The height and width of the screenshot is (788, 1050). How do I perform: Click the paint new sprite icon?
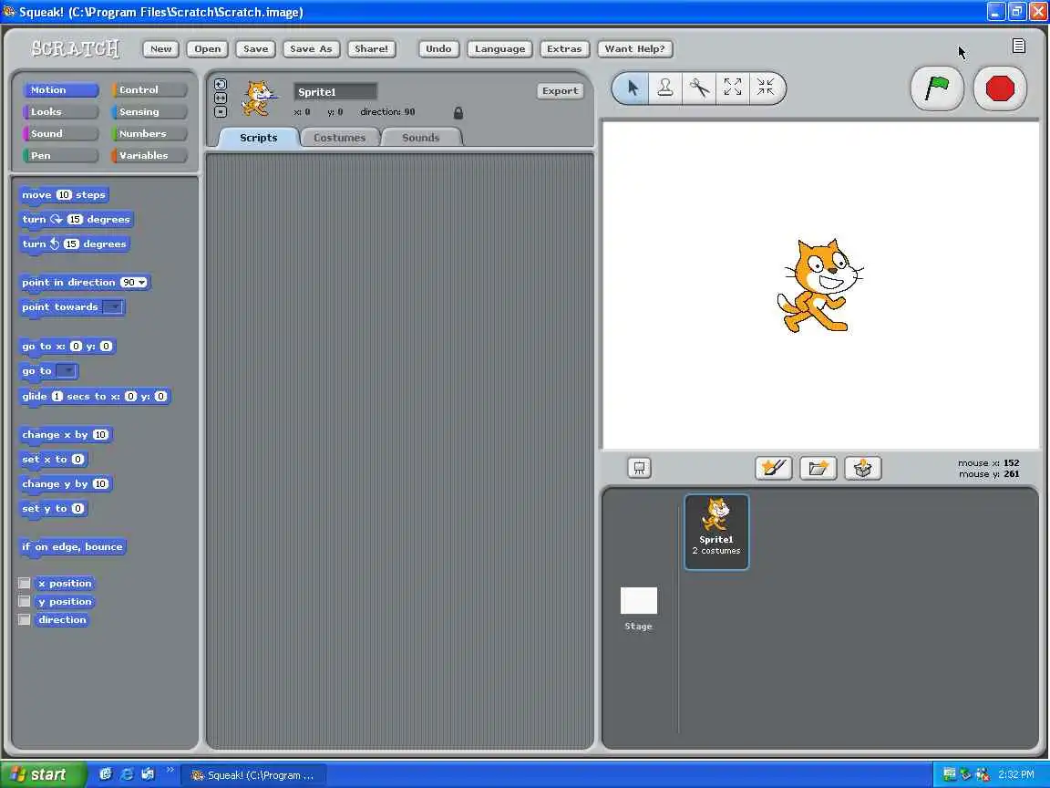pos(774,468)
